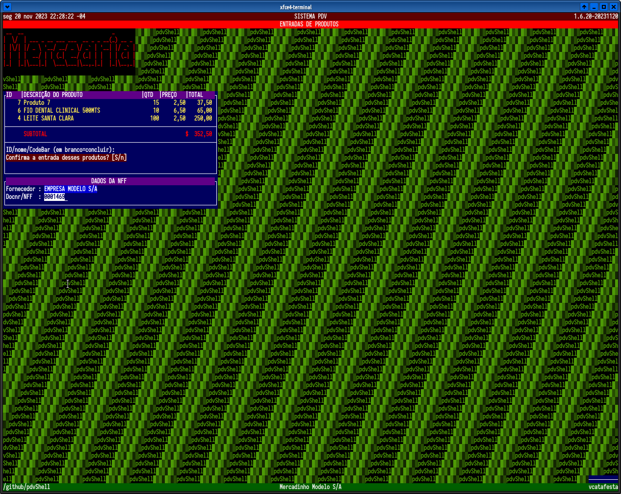This screenshot has height=494, width=621.
Task: Select the Fornecedor value EMPRESA MODELO S/A
Action: (71, 189)
